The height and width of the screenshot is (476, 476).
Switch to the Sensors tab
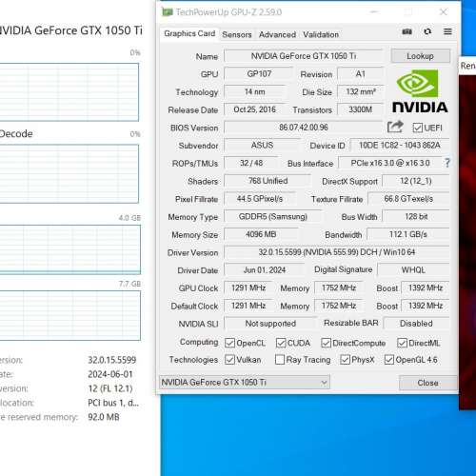click(237, 34)
